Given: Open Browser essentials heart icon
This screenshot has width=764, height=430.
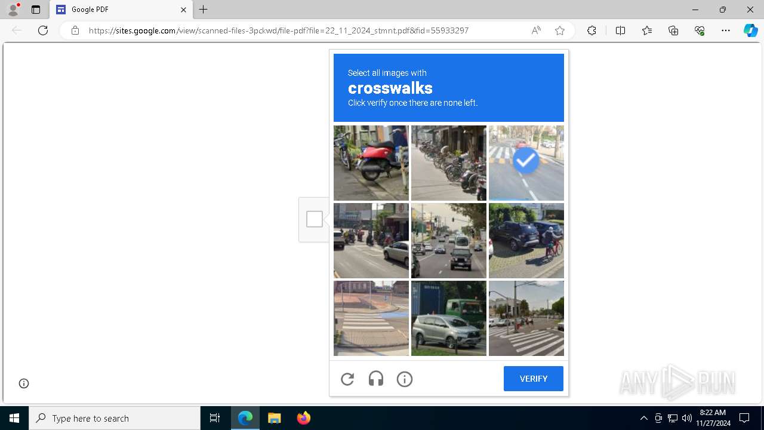Looking at the screenshot, I should [x=700, y=30].
